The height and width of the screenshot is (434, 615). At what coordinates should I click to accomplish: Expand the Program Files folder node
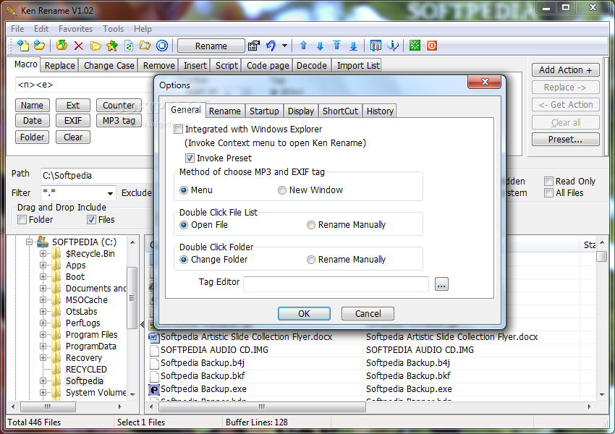tap(43, 334)
